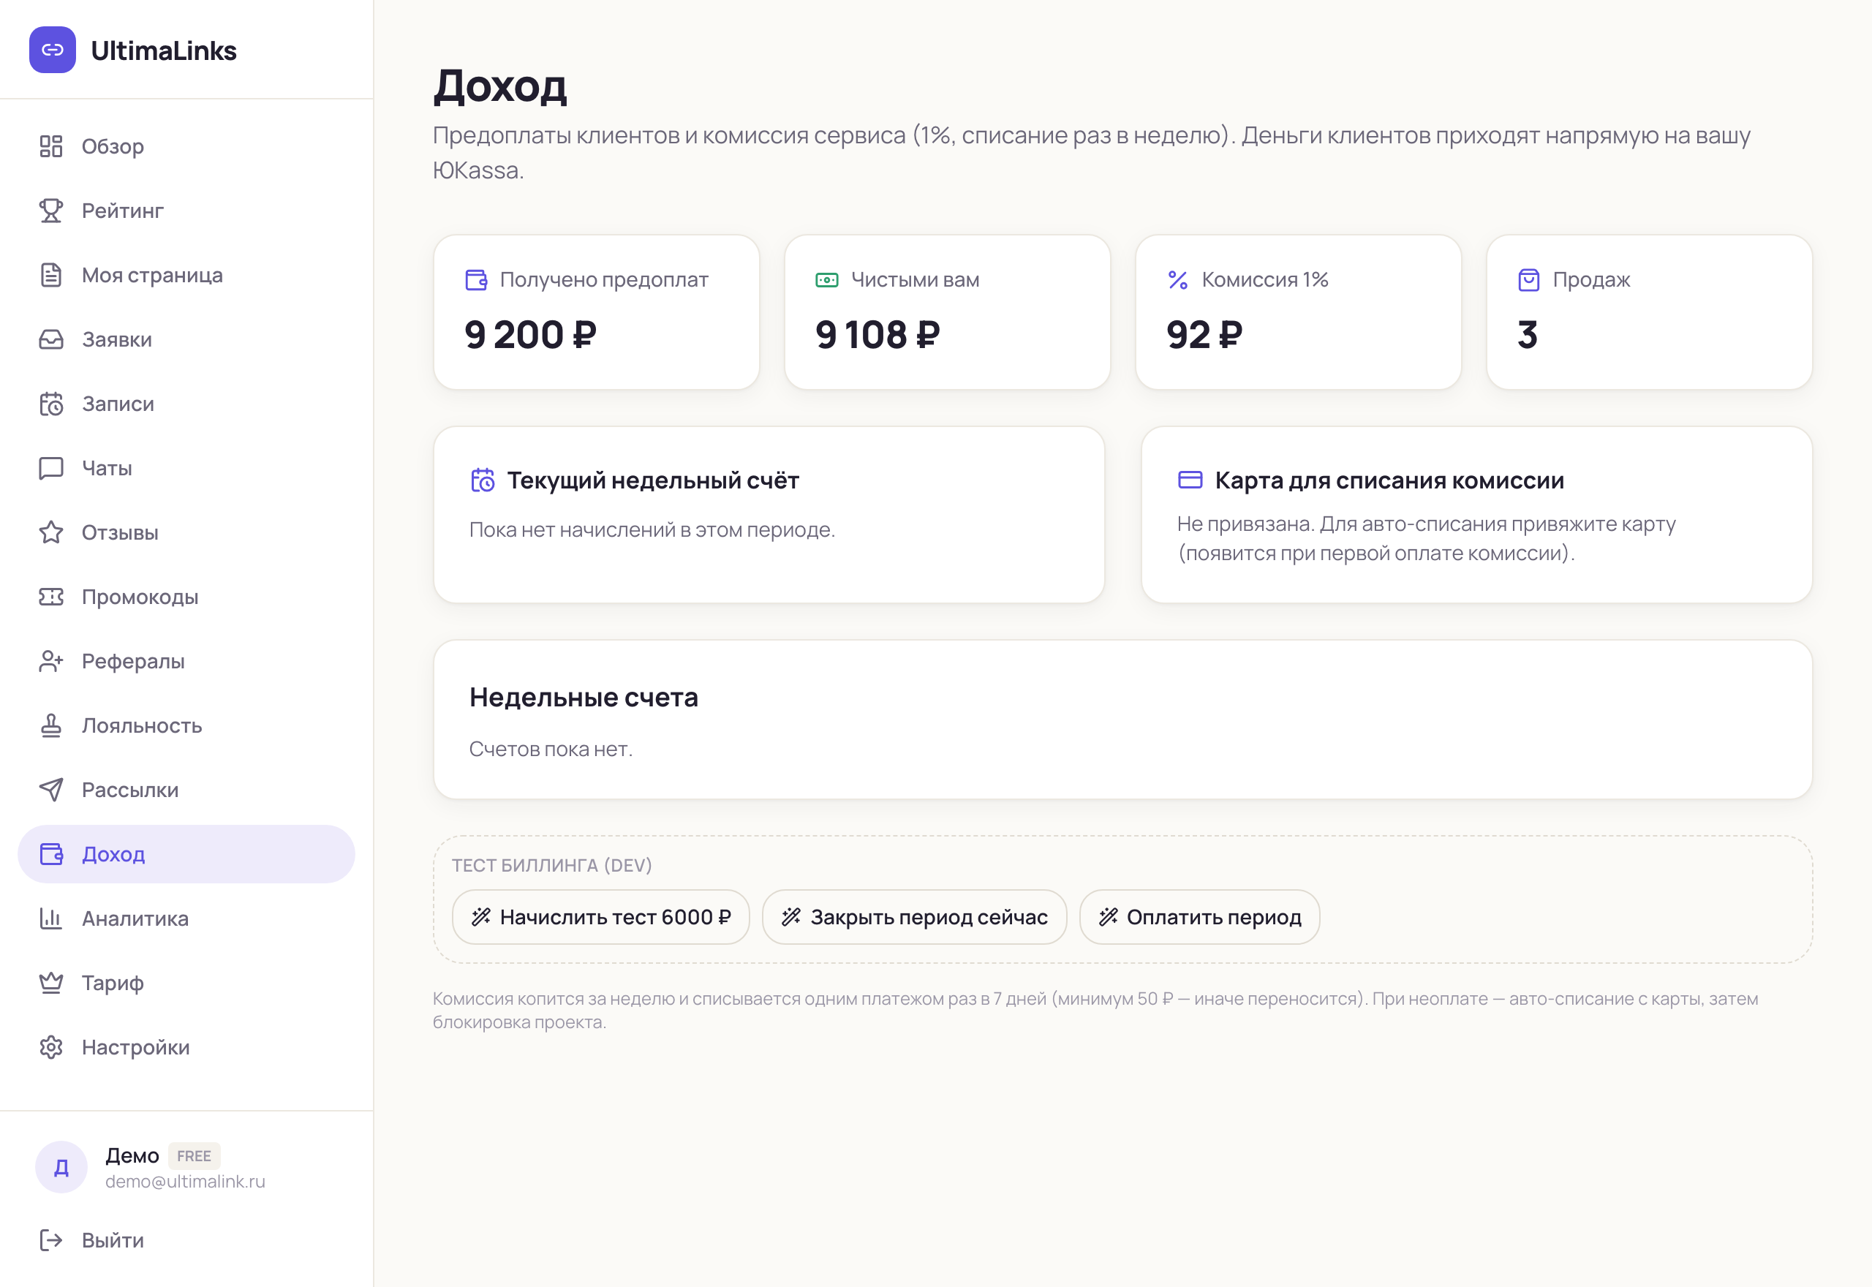Viewport: 1872px width, 1287px height.
Task: Open Настройки settings page
Action: (186, 1047)
